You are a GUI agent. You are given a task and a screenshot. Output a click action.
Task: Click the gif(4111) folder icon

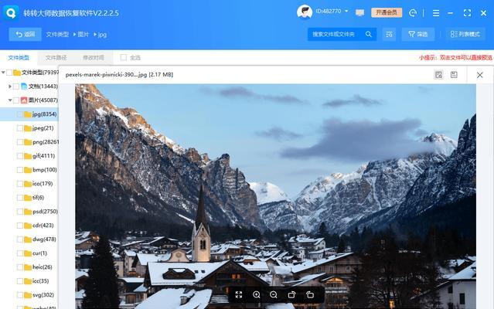click(28, 156)
